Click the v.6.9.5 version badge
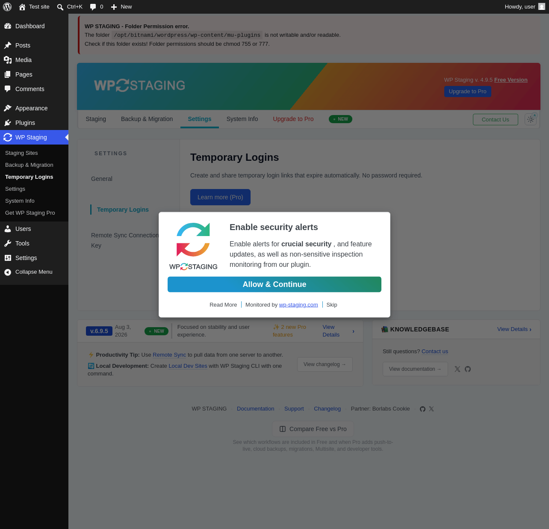The height and width of the screenshot is (529, 549). (99, 331)
